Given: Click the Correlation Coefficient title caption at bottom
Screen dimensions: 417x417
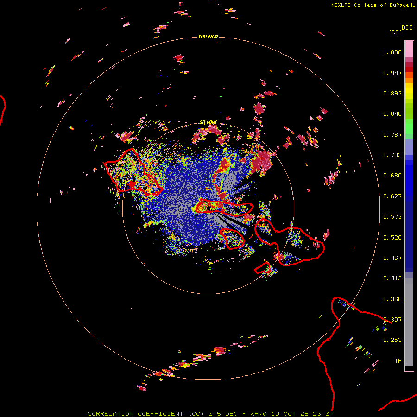Looking at the screenshot, I should 210,414.
